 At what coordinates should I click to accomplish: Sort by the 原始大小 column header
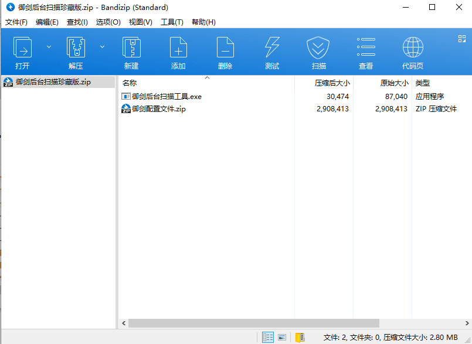pos(383,83)
